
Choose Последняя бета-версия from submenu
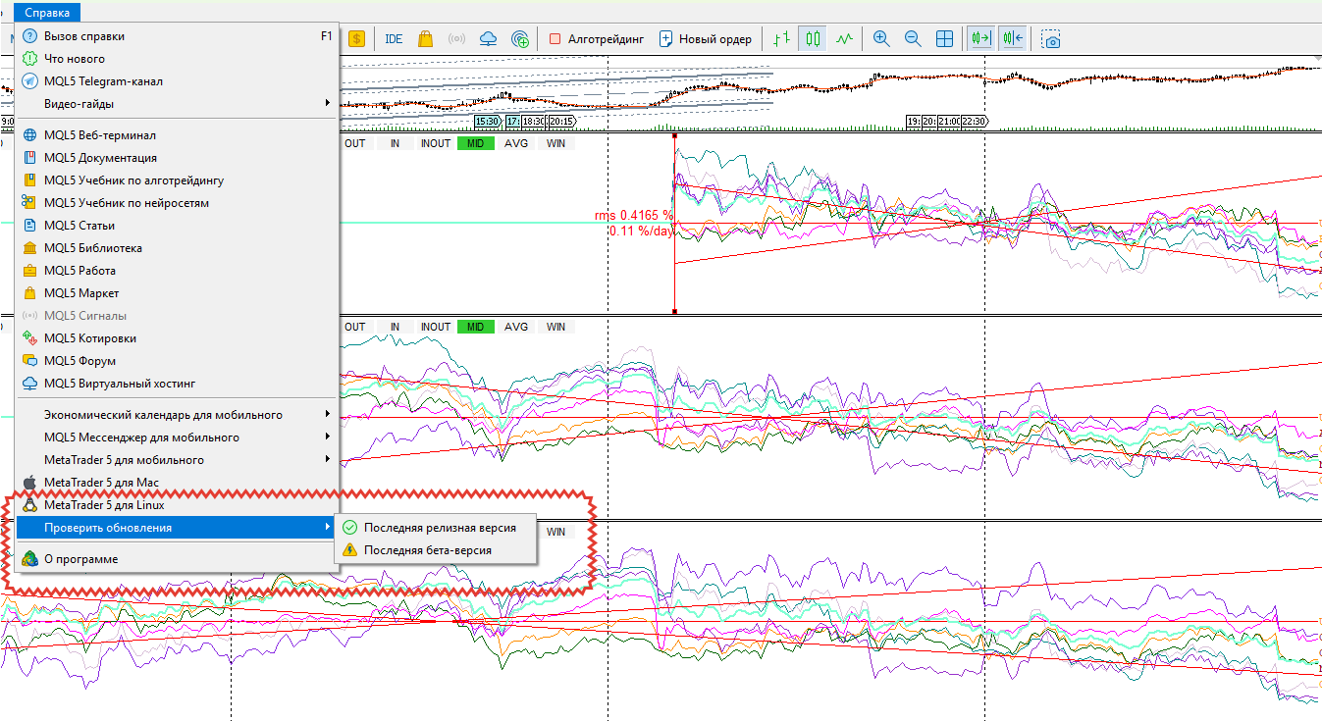427,550
